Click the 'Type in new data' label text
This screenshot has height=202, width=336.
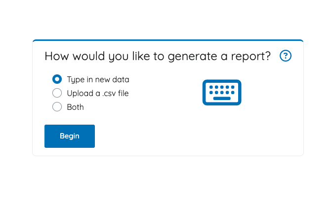point(98,79)
